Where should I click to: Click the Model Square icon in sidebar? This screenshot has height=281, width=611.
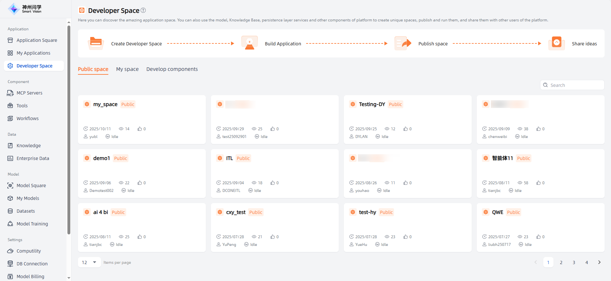point(10,186)
